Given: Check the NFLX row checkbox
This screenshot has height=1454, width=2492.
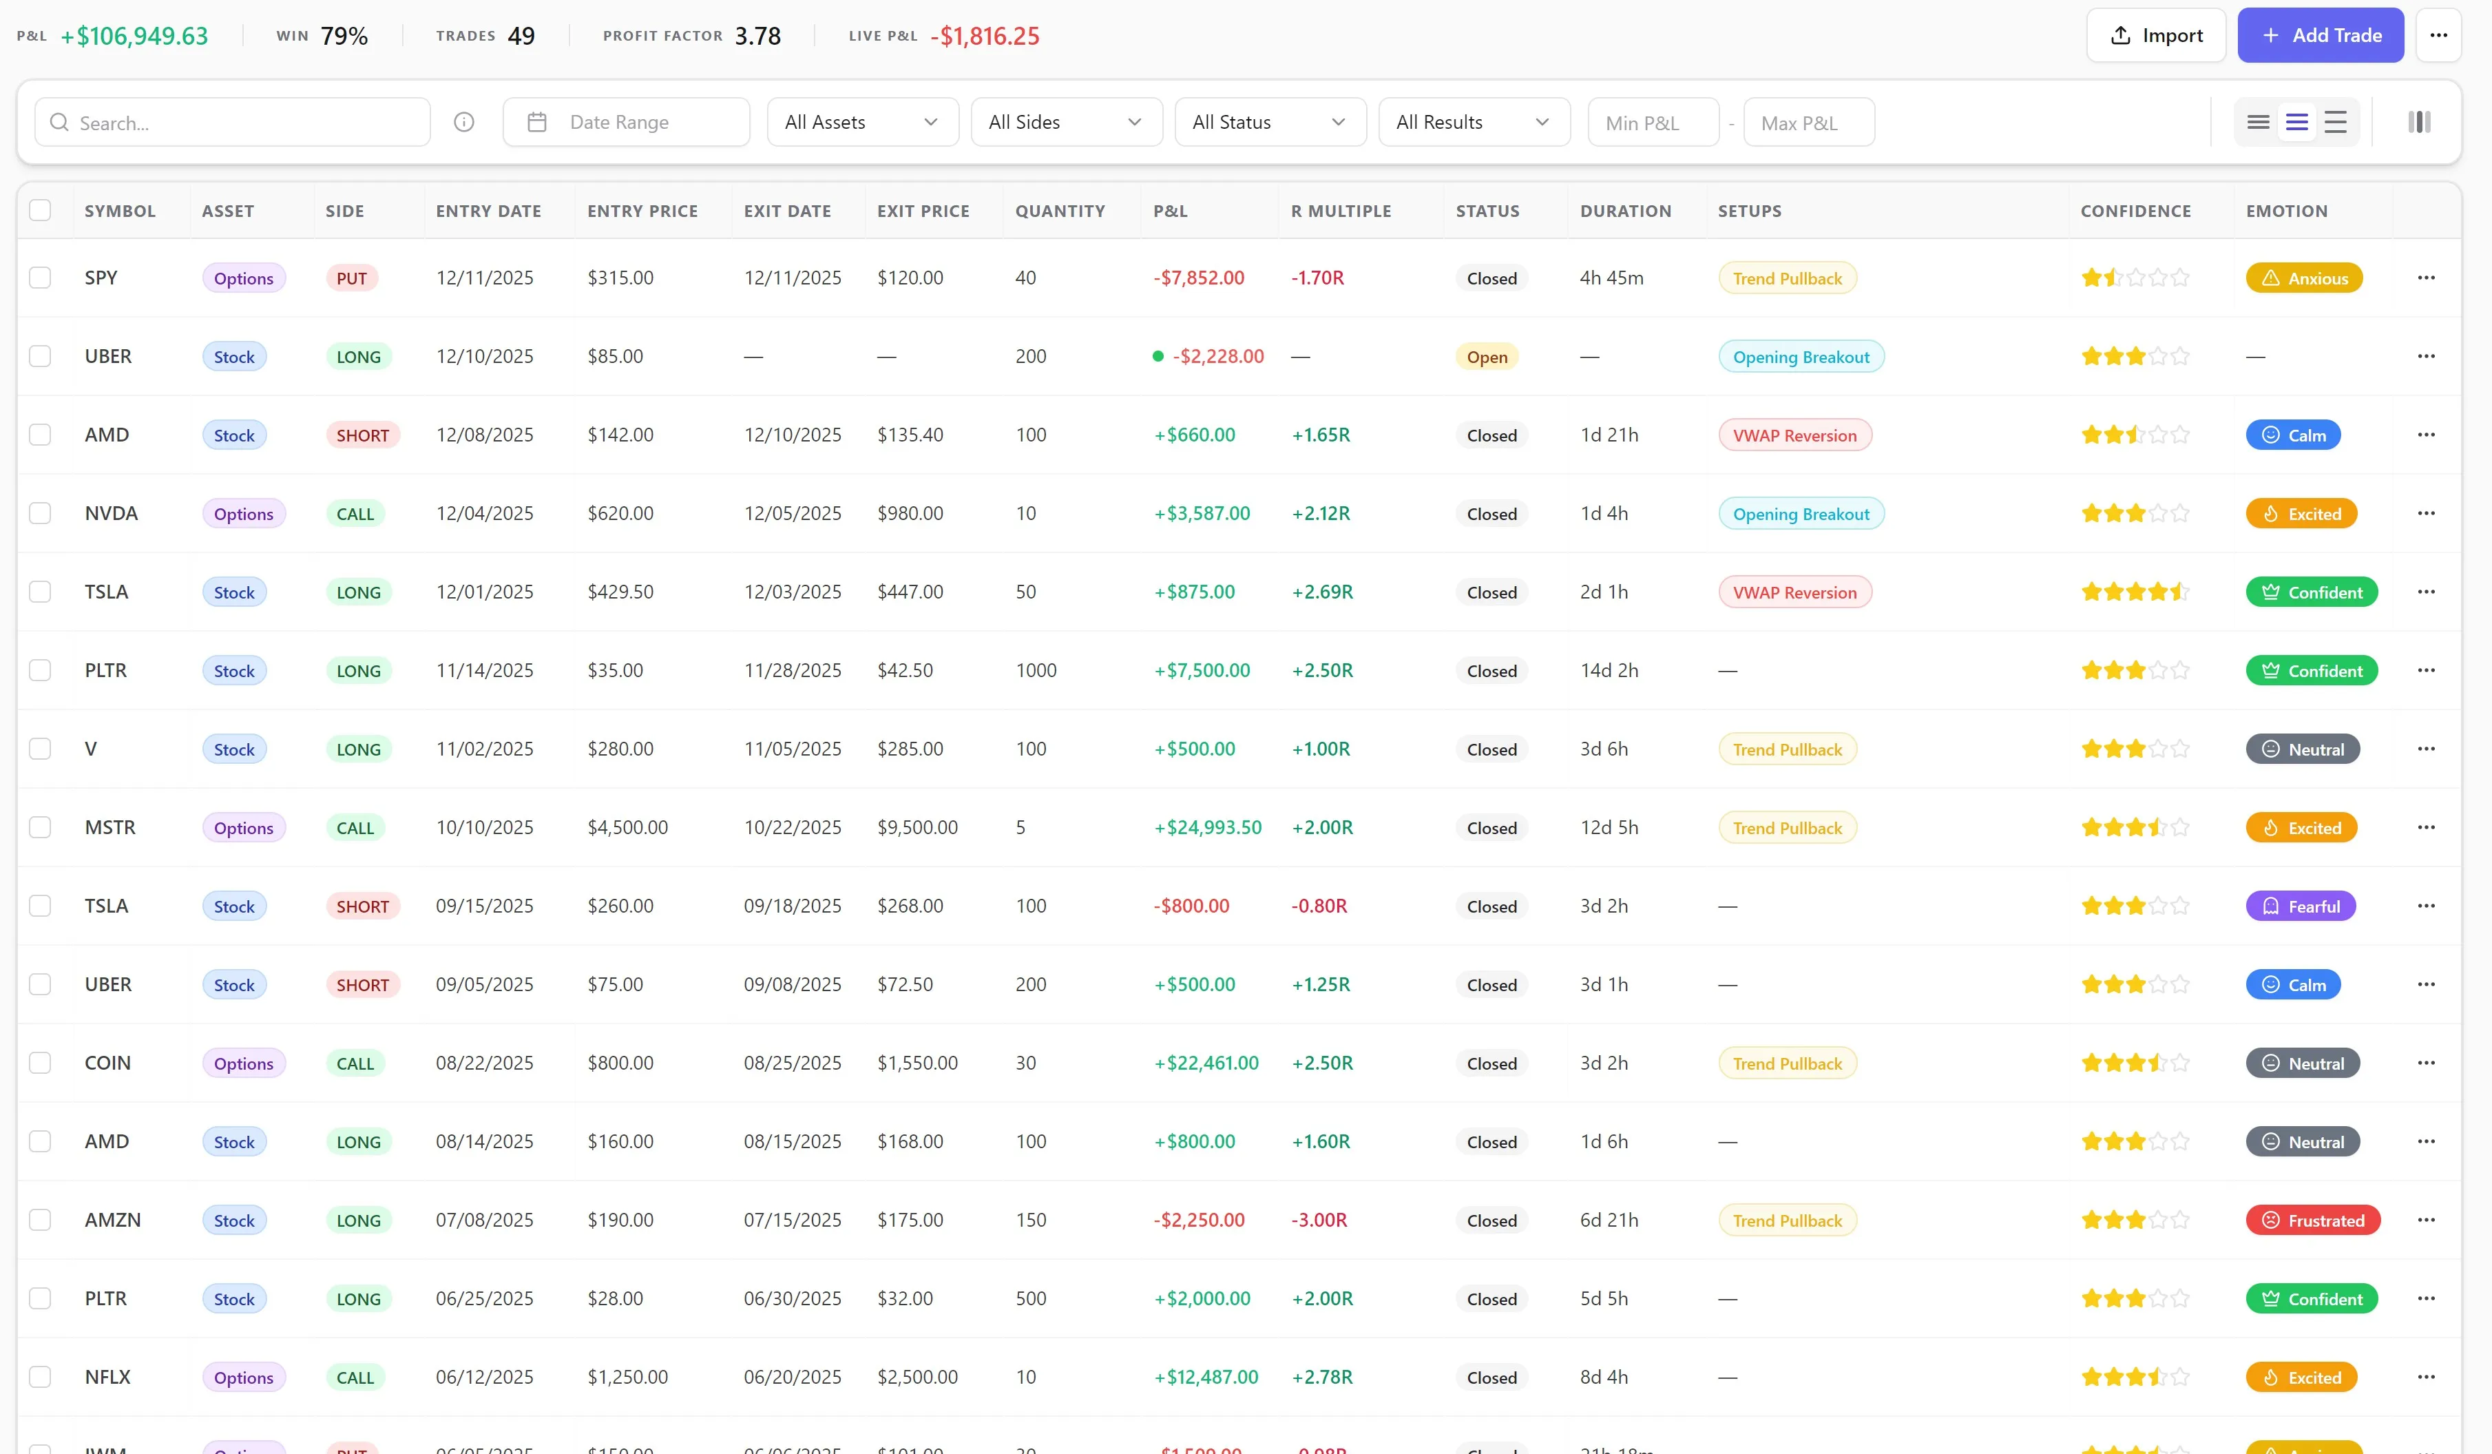Looking at the screenshot, I should 39,1378.
